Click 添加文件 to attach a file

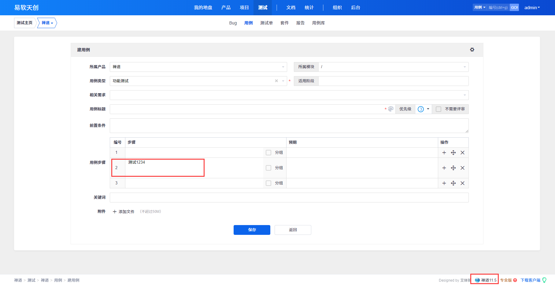pyautogui.click(x=124, y=212)
